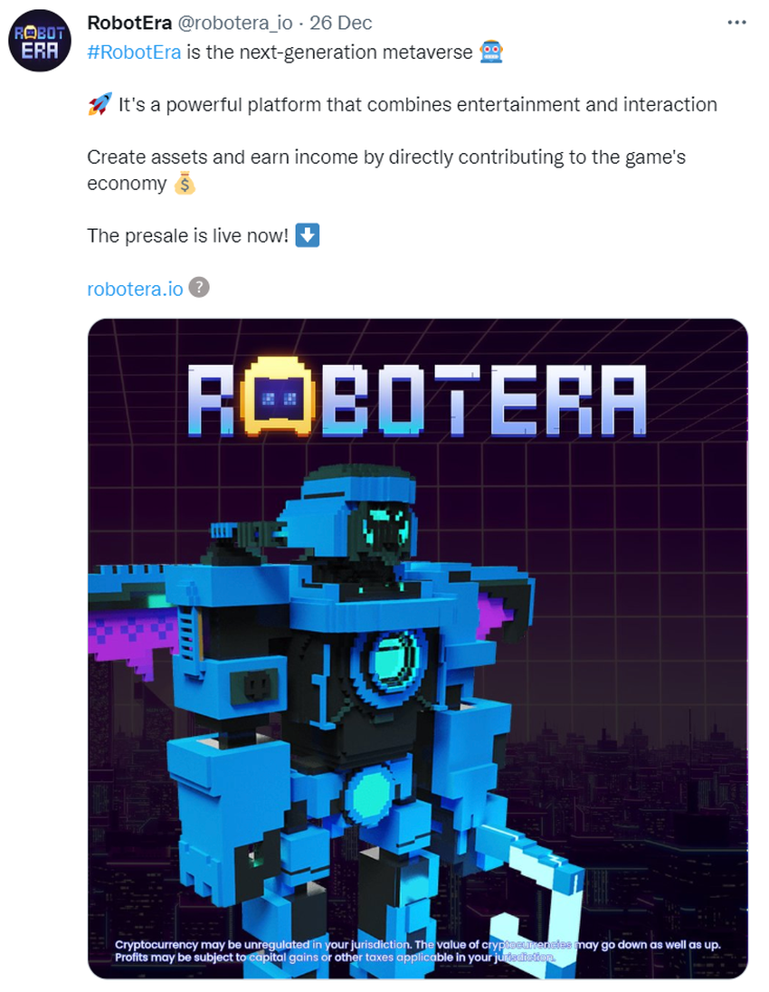Image resolution: width=769 pixels, height=992 pixels.
Task: Click the blue down-arrow emoji
Action: (x=308, y=235)
